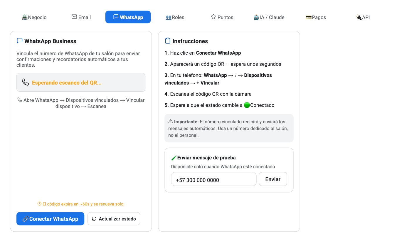The width and height of the screenshot is (397, 251).
Task: Click the green circle next to Conectado
Action: tap(247, 105)
